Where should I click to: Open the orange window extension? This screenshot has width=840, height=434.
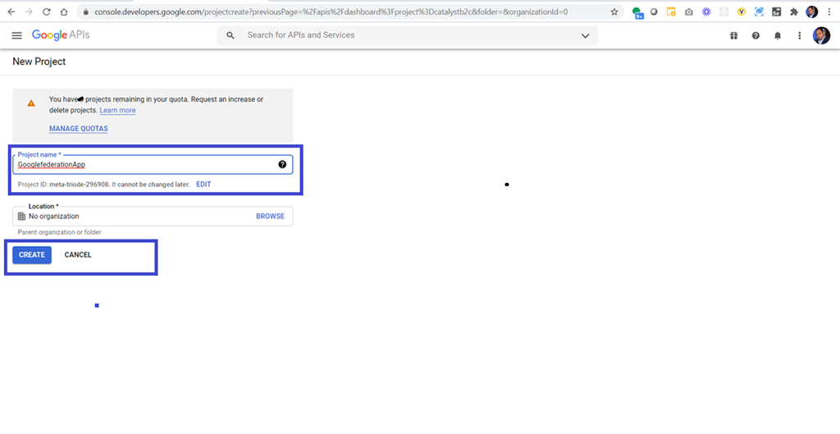pyautogui.click(x=671, y=11)
